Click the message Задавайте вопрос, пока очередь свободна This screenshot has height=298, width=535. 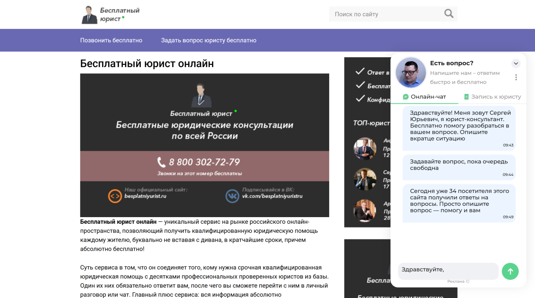(x=459, y=167)
